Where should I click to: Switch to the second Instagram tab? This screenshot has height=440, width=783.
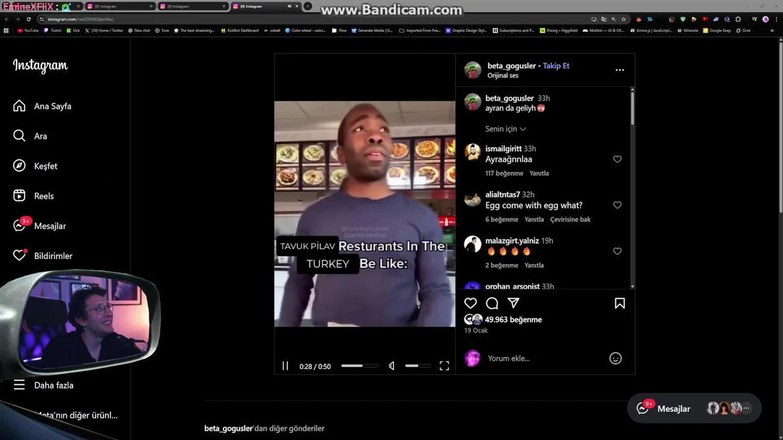coord(192,6)
